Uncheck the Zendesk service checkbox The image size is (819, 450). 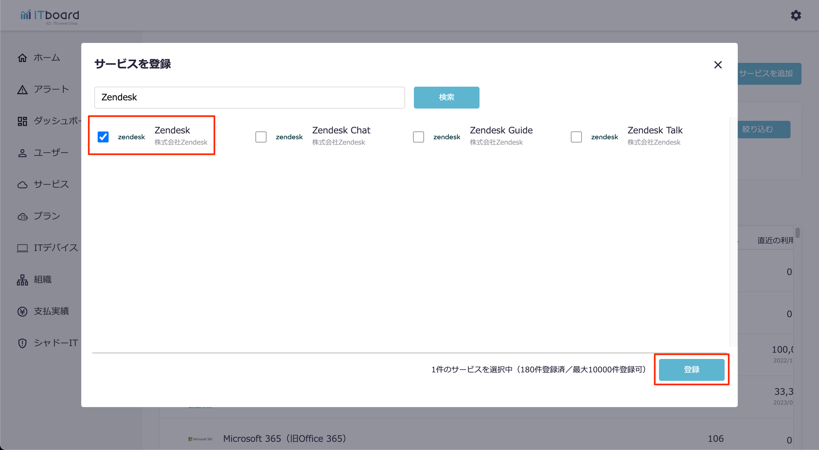[103, 137]
